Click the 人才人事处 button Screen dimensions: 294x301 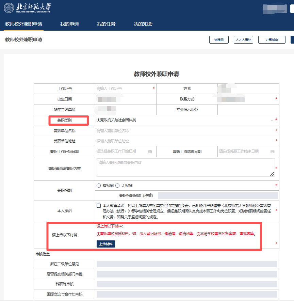point(243,40)
